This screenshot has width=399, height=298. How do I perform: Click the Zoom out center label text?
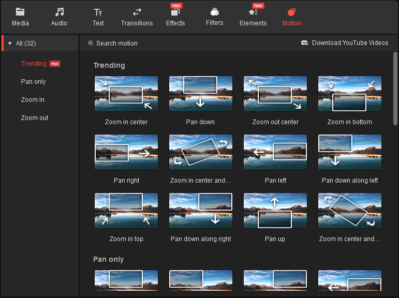point(275,122)
